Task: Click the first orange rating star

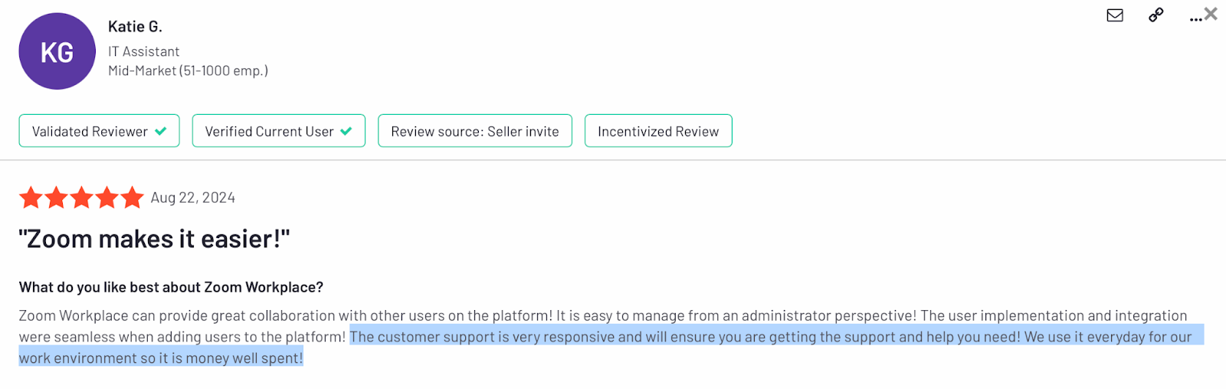Action: point(31,198)
